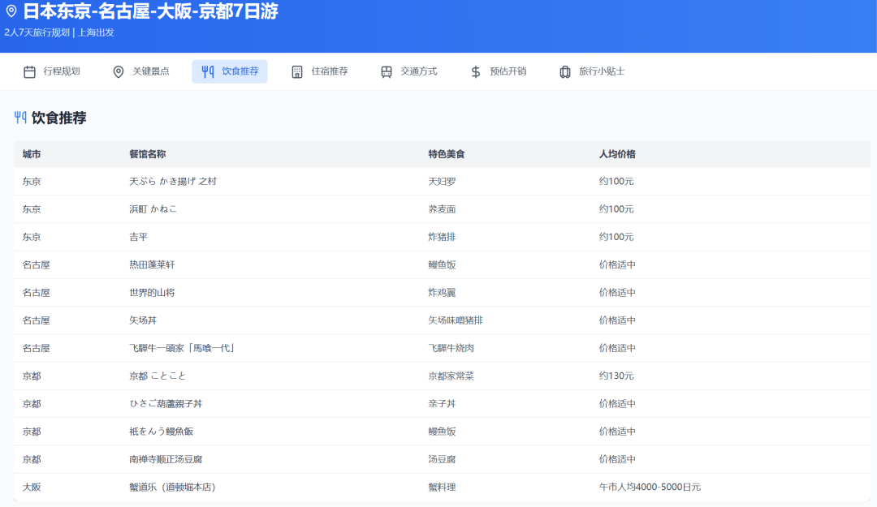
Task: Click the 人均价格 column header
Action: pos(617,154)
